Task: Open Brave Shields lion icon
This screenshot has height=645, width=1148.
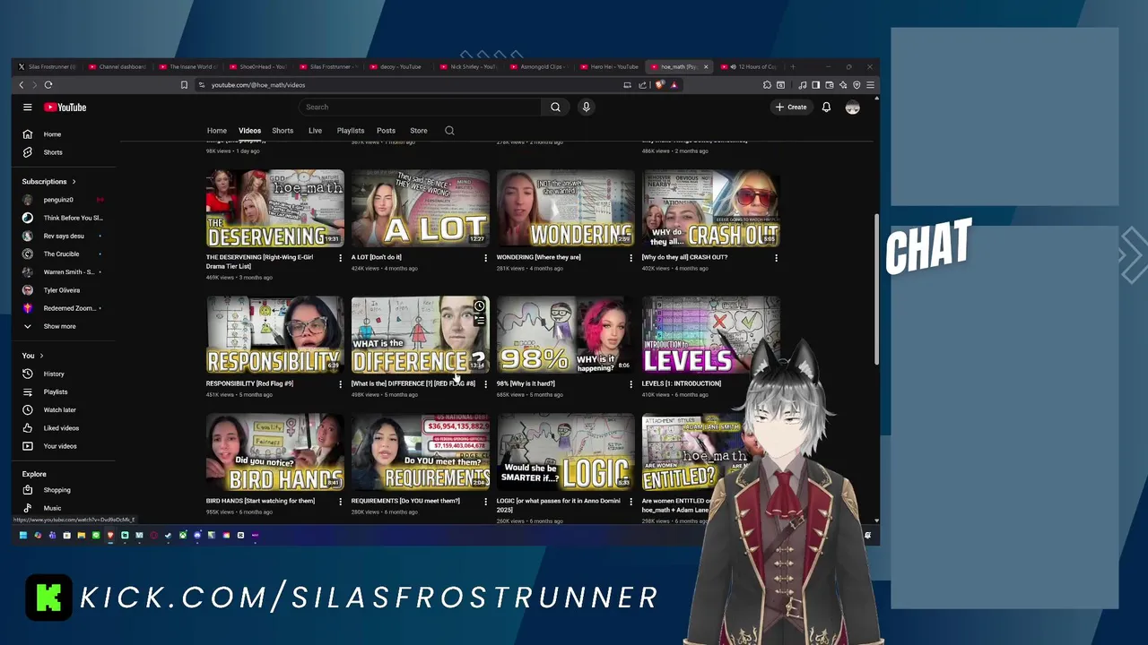Action: point(660,85)
